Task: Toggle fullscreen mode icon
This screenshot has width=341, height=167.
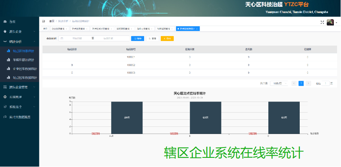Action: pyautogui.click(x=322, y=22)
